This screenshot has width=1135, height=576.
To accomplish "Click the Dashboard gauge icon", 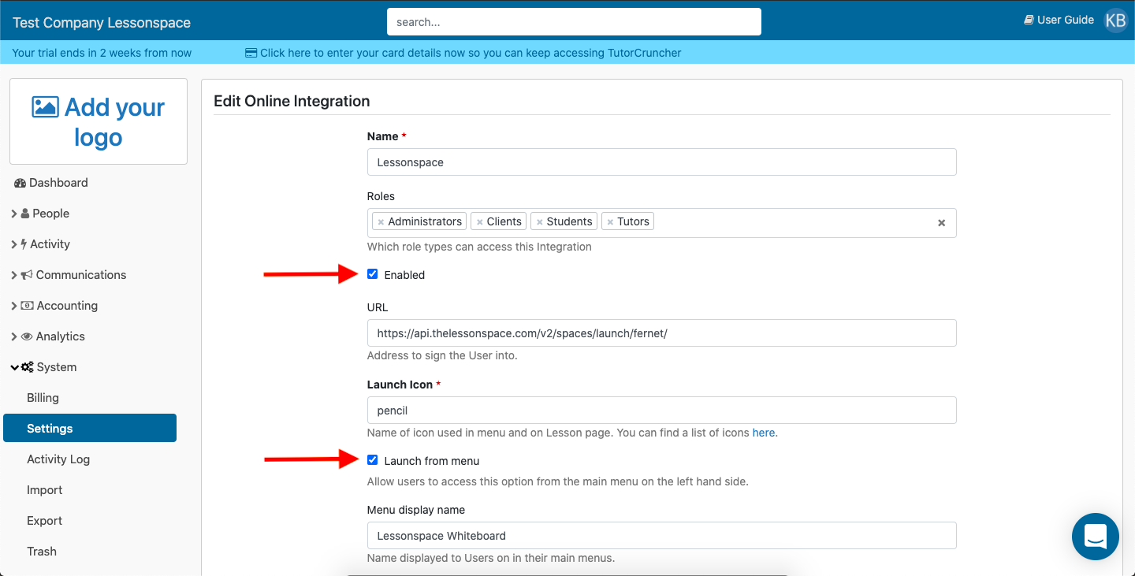I will coord(20,183).
